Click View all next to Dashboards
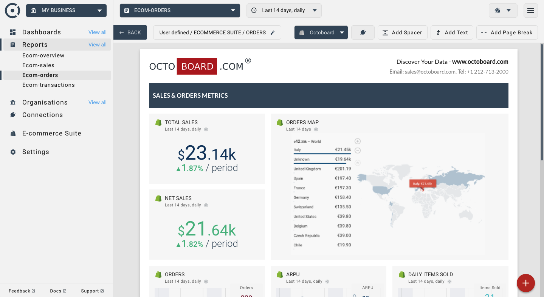Viewport: 544px width, 297px height. pos(98,32)
